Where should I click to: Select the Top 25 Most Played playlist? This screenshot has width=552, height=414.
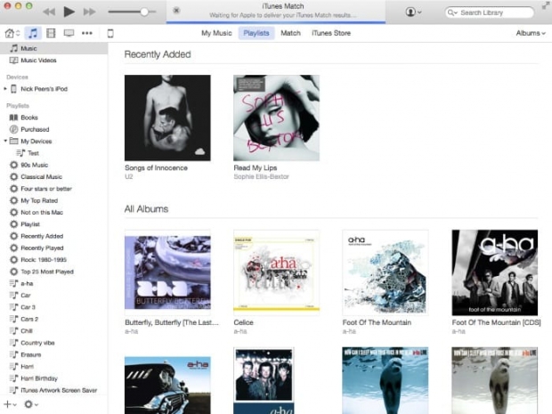point(46,271)
